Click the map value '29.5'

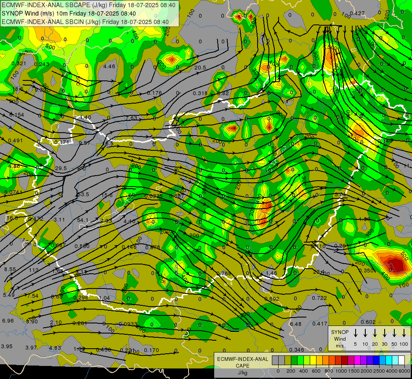coord(61,168)
